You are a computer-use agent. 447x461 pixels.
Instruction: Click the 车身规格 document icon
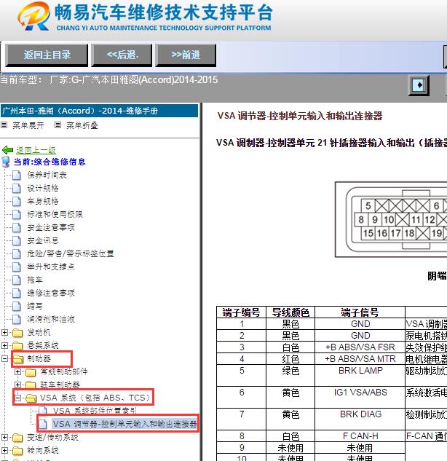point(17,202)
